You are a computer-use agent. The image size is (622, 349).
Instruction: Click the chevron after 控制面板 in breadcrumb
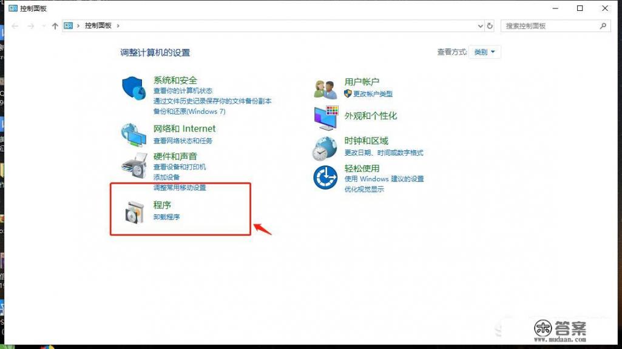tap(119, 25)
